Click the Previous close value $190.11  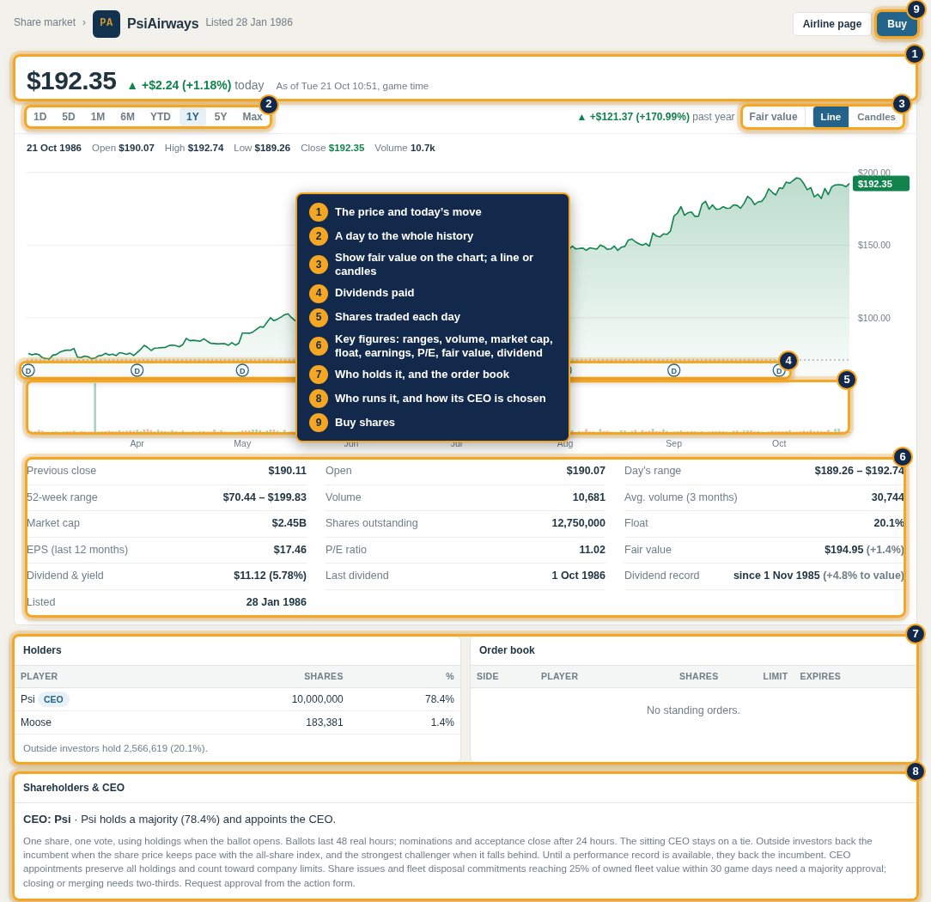click(287, 470)
